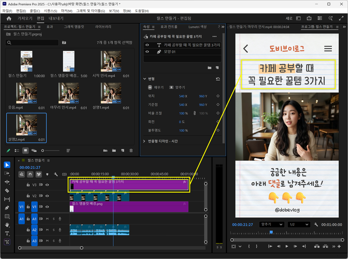Choose the Type (T) tool
Viewport: 348px width, 259px height.
tap(7, 233)
